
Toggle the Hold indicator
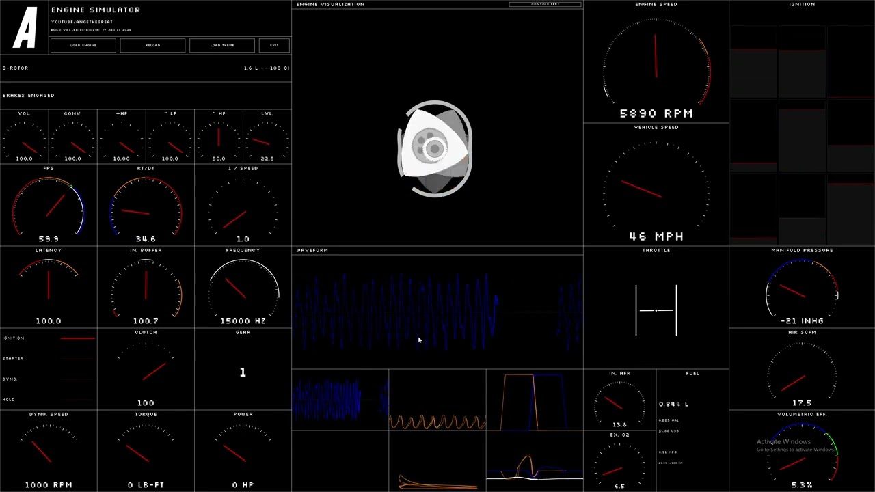48,400
